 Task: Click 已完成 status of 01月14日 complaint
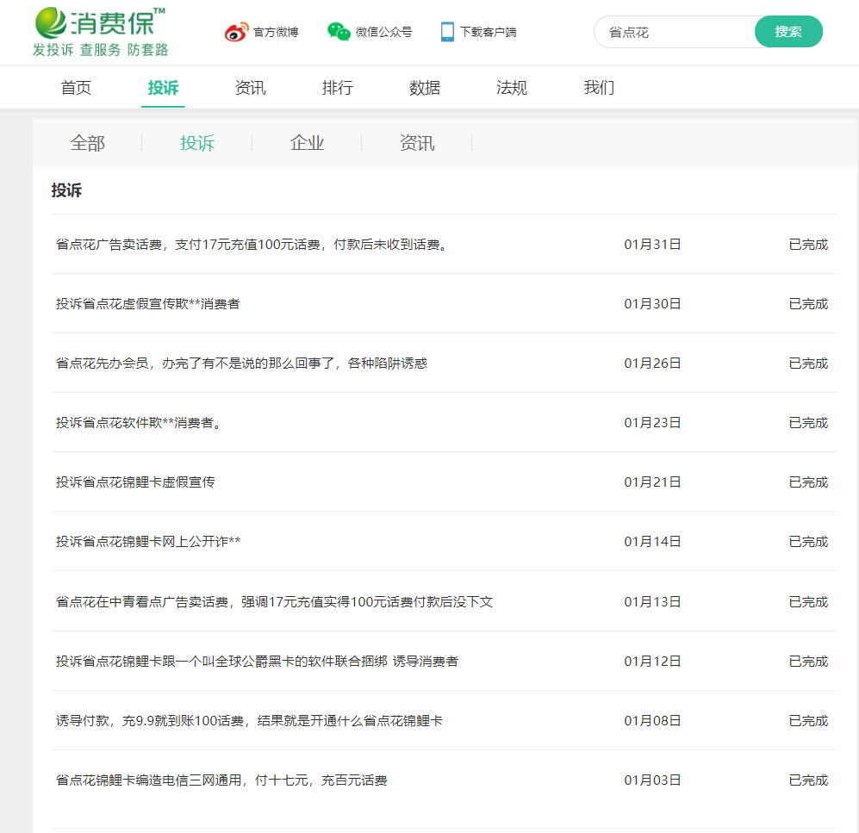pyautogui.click(x=808, y=542)
